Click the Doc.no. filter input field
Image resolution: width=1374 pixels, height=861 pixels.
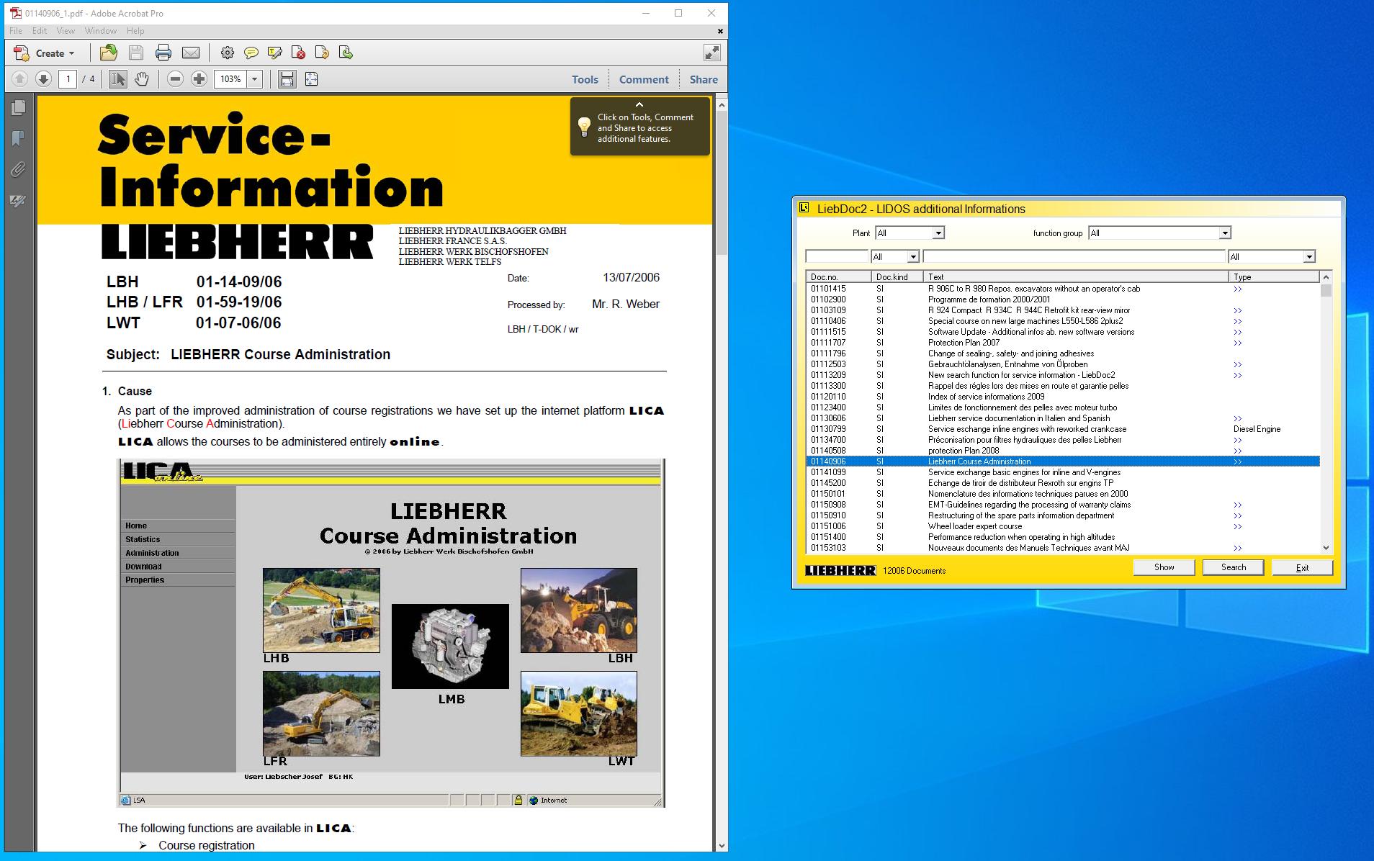point(836,256)
